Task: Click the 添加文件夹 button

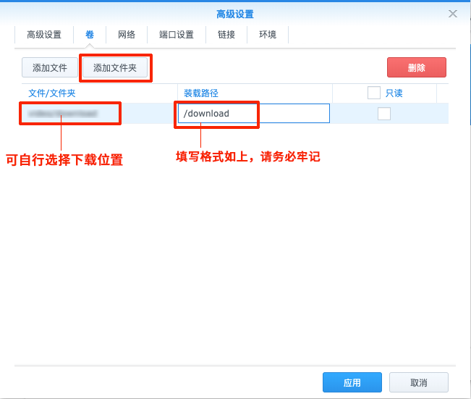Action: pos(115,67)
